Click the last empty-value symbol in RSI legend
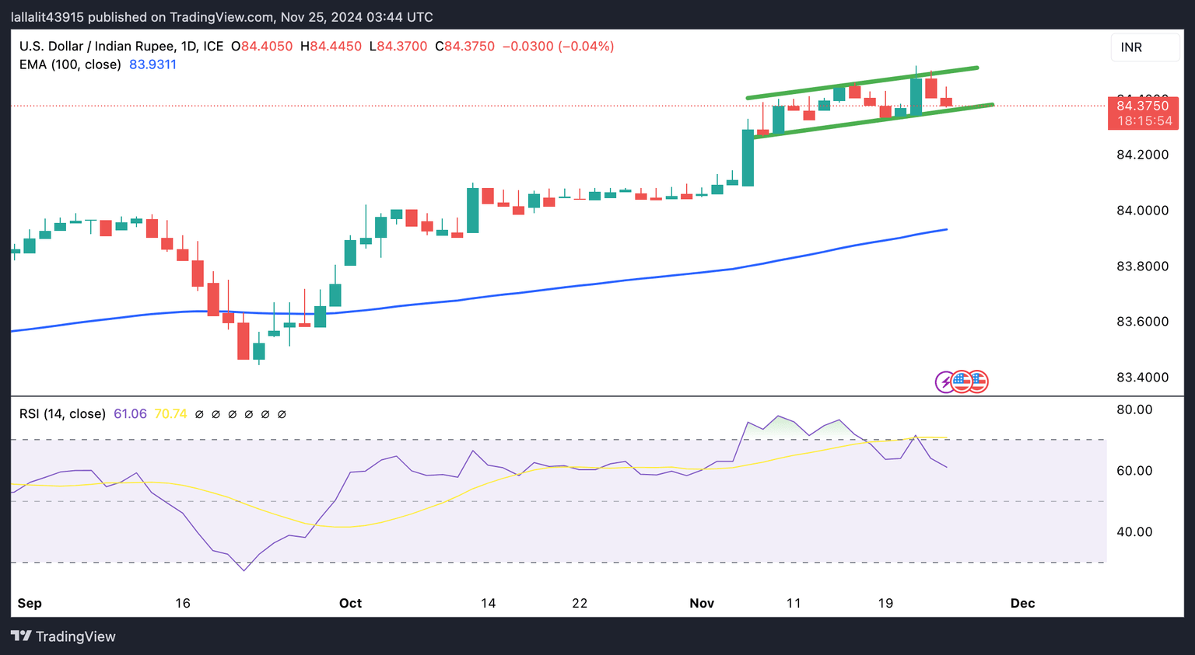This screenshot has height=655, width=1195. [282, 414]
